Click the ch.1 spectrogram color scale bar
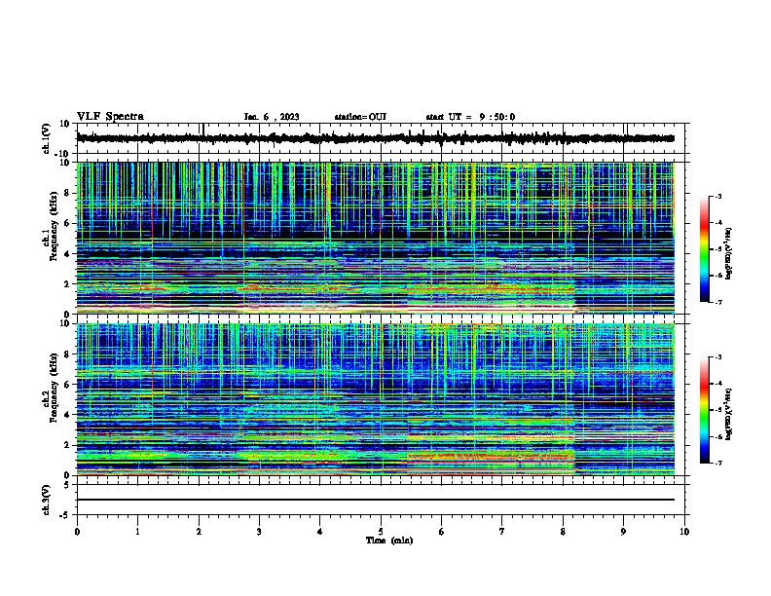Viewport: 771px width, 596px height. click(705, 249)
